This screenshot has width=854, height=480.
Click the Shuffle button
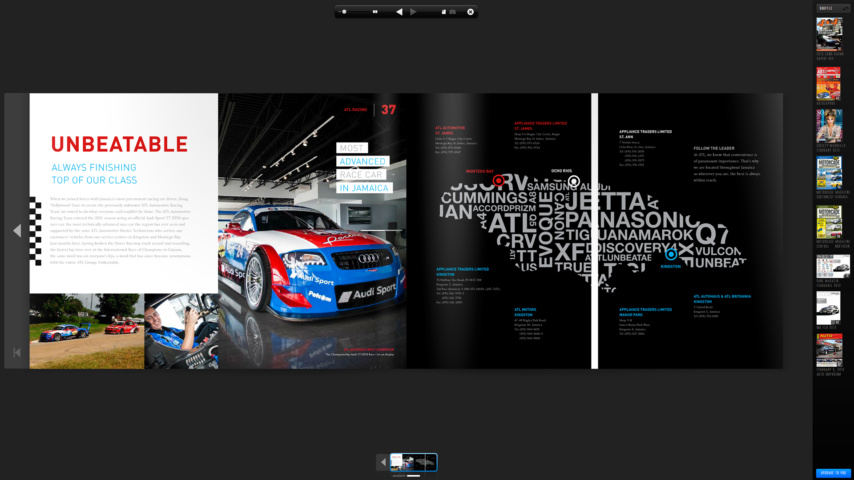[834, 8]
